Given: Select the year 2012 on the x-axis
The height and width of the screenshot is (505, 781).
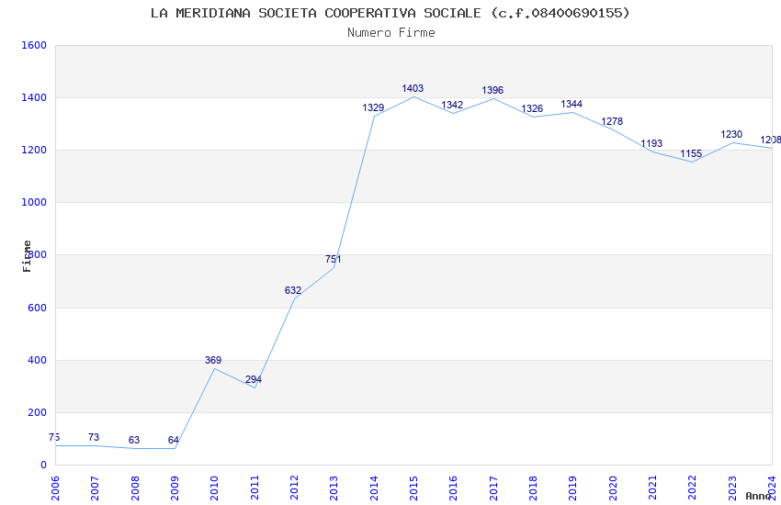Looking at the screenshot, I should pos(294,488).
